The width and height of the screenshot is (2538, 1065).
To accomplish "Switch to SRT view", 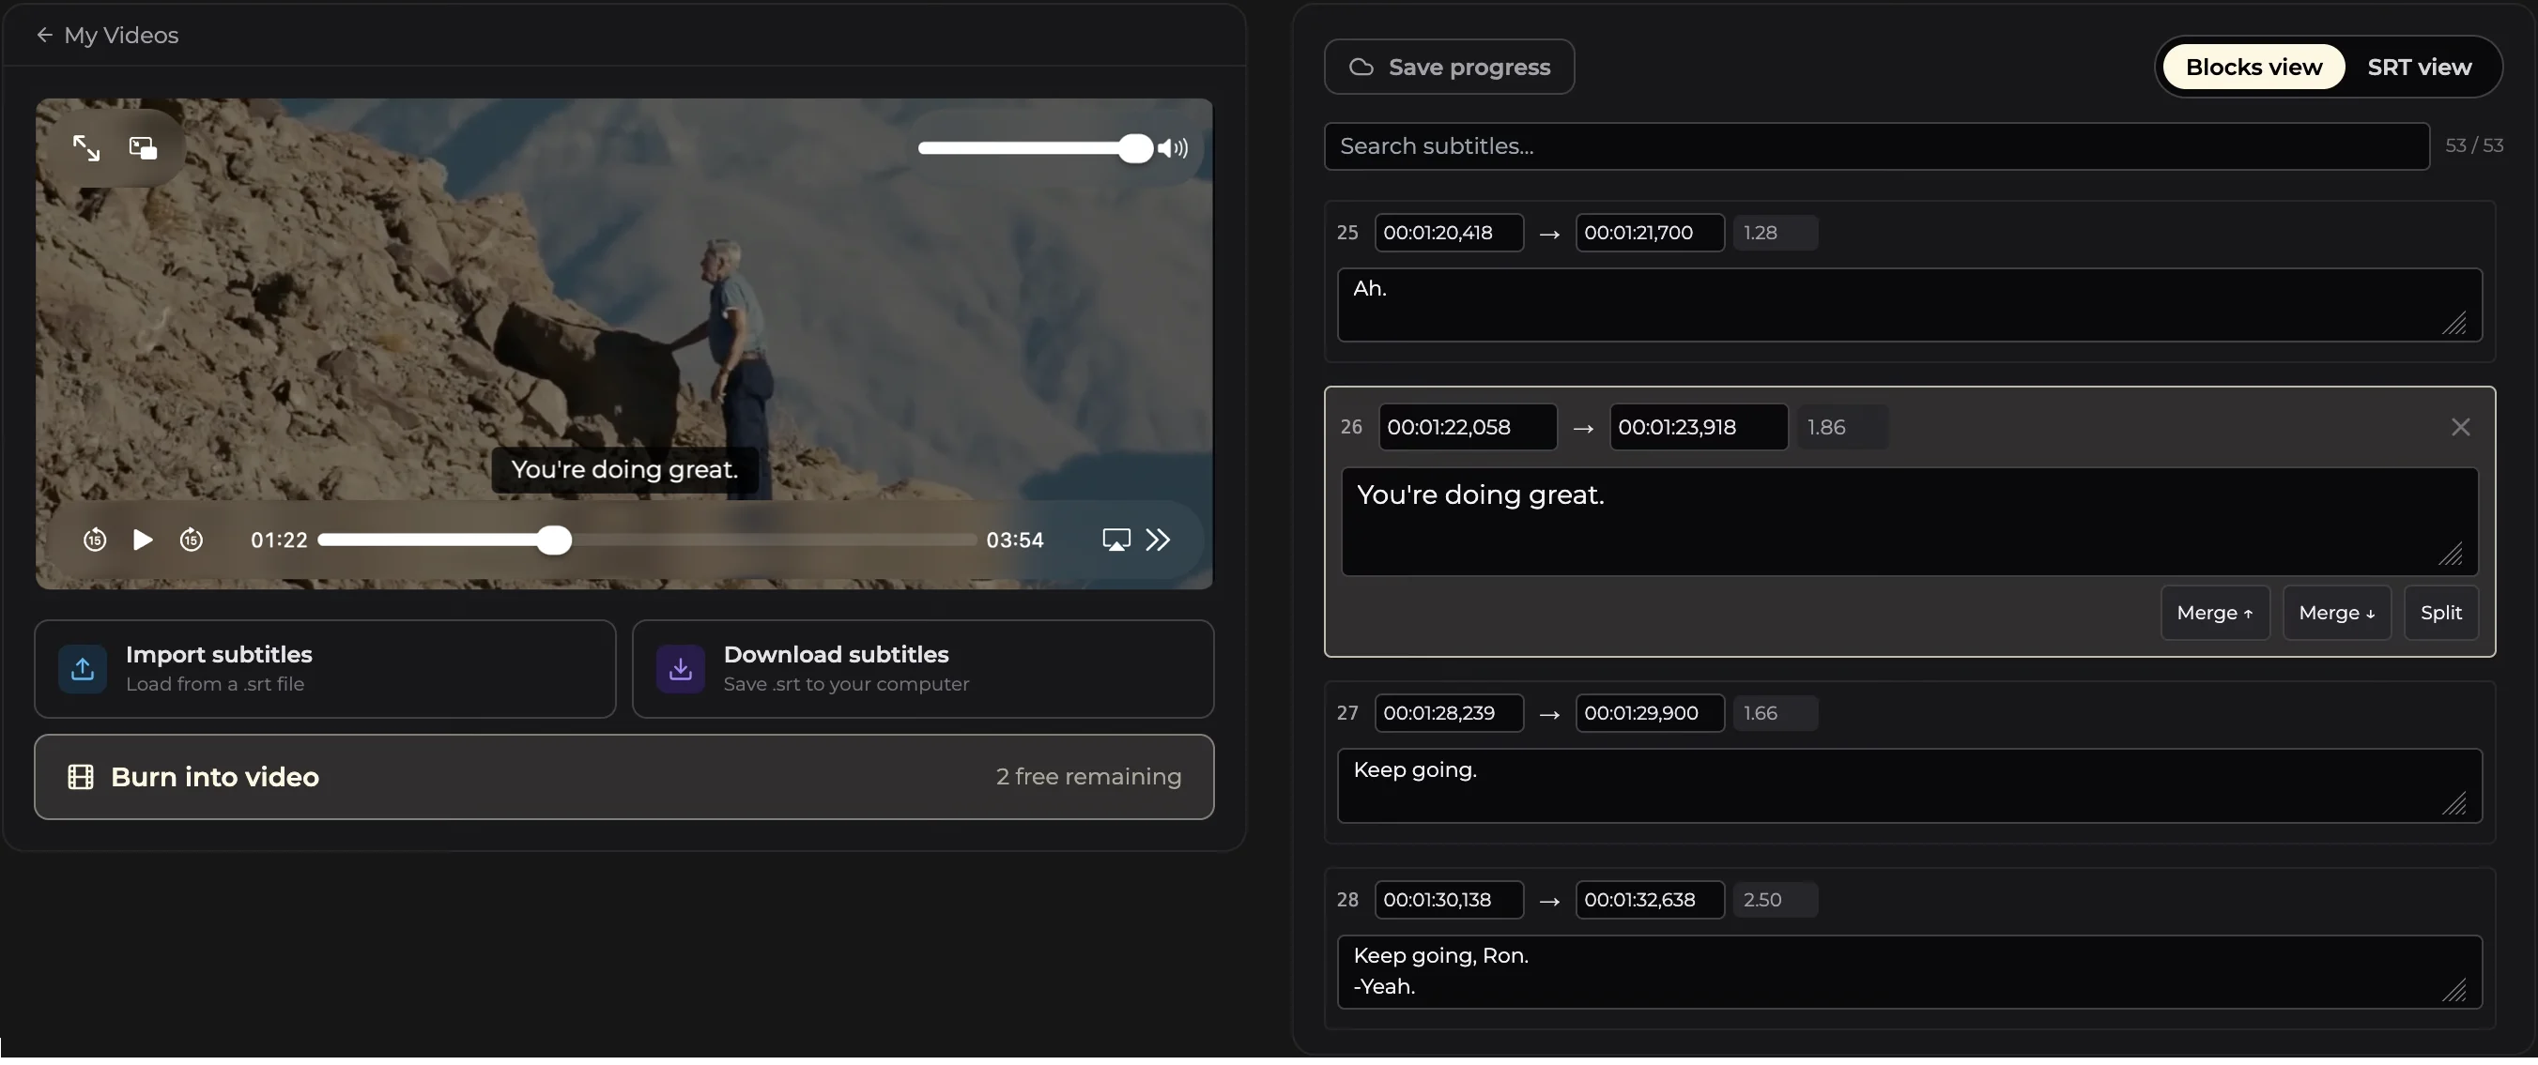I will click(2420, 66).
